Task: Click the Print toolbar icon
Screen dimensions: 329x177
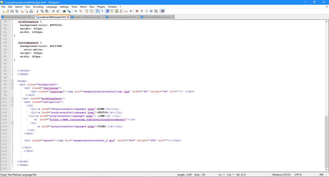Action: (x=31, y=11)
